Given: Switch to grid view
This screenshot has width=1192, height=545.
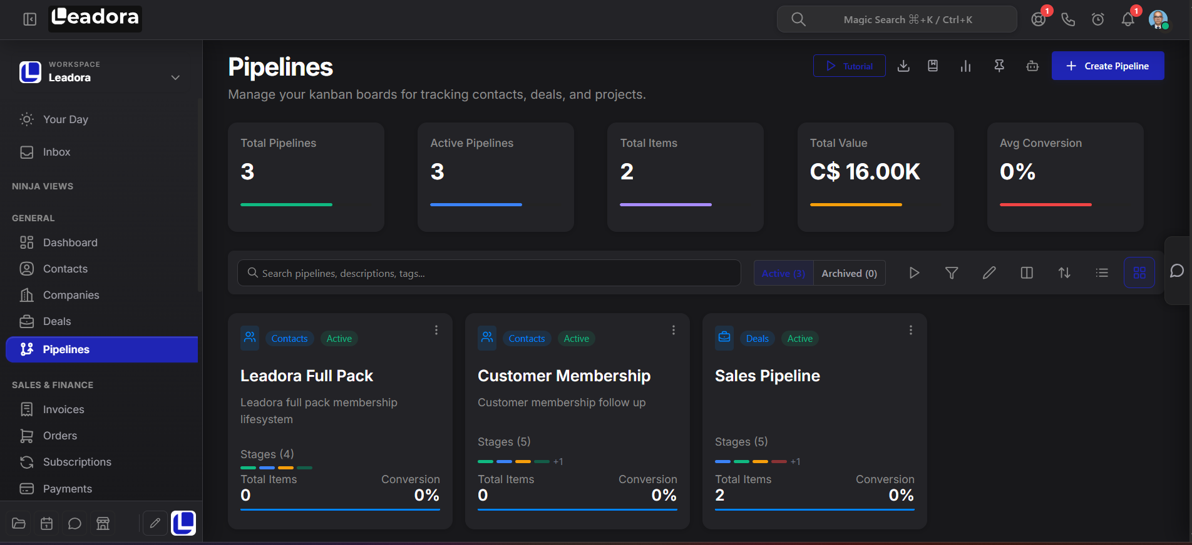Looking at the screenshot, I should (x=1139, y=272).
